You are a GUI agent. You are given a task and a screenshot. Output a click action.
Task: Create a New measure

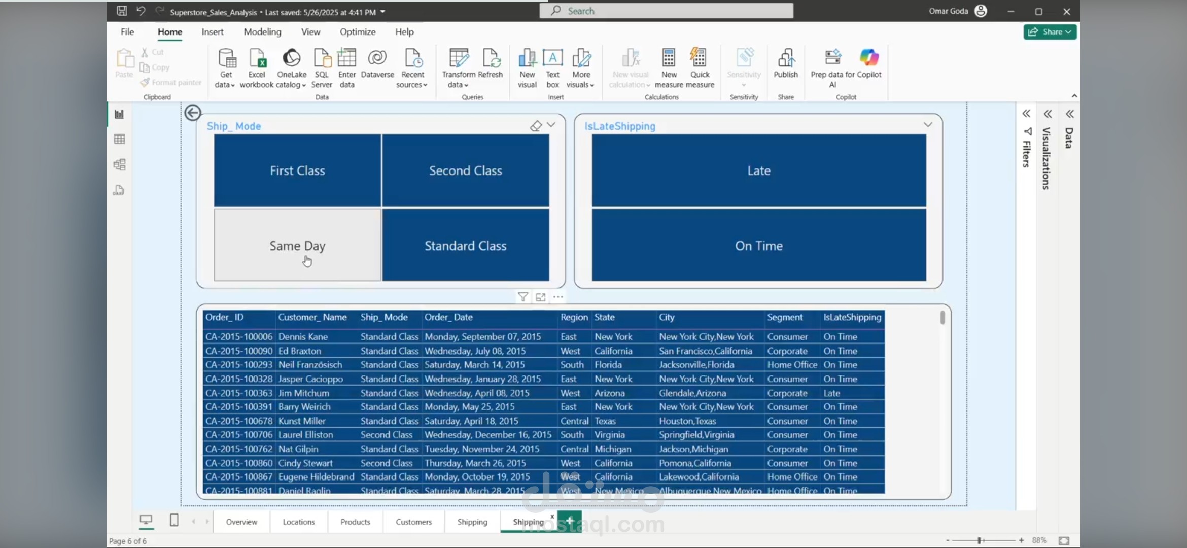[x=669, y=68]
